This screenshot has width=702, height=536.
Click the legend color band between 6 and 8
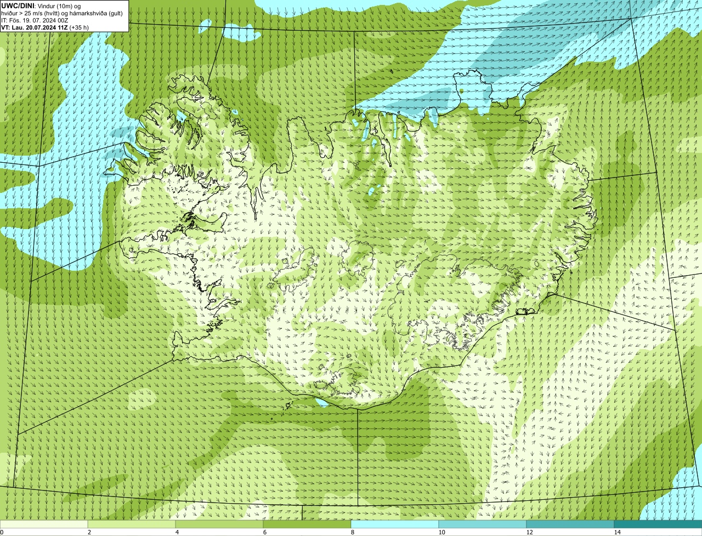coord(307,524)
